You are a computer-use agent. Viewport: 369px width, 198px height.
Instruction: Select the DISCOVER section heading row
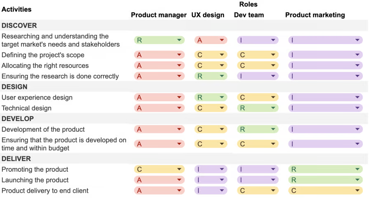pyautogui.click(x=184, y=26)
